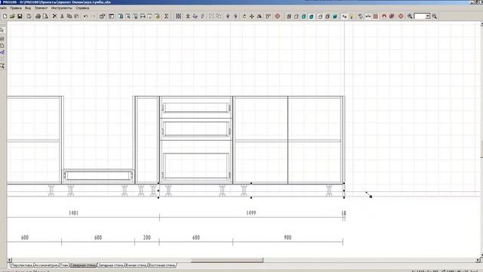
Task: Toggle the colors view mode teal cube
Action: pos(303,16)
